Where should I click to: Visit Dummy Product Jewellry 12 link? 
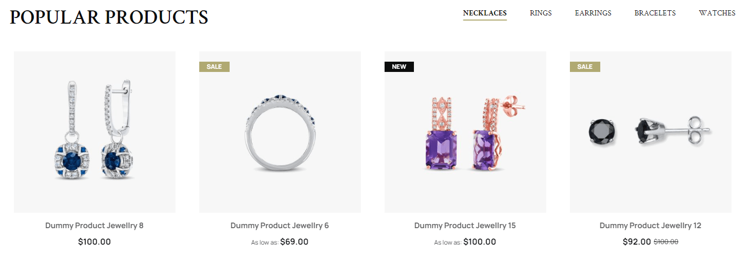click(650, 226)
